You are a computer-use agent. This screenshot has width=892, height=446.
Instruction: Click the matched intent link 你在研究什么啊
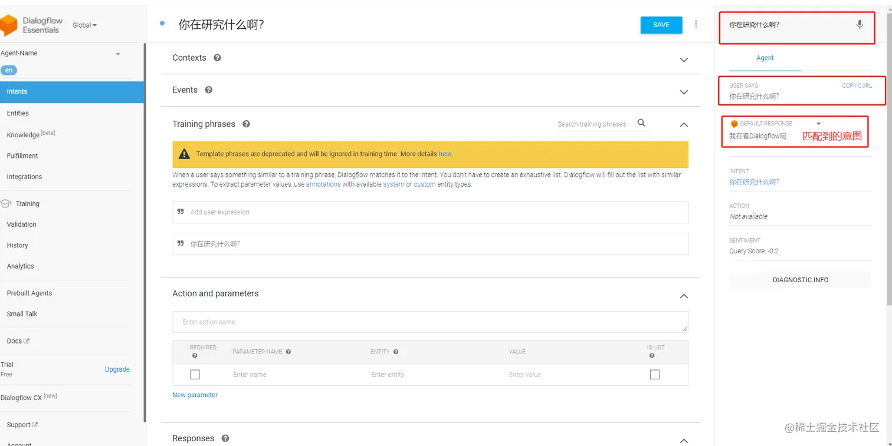[x=754, y=182]
